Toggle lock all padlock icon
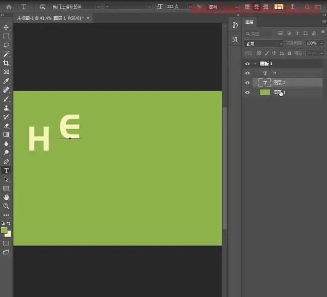This screenshot has width=327, height=297. click(289, 53)
